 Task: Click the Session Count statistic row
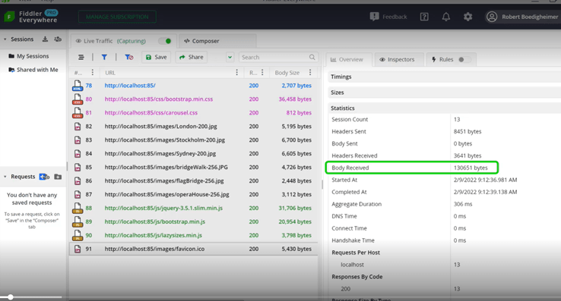445,119
